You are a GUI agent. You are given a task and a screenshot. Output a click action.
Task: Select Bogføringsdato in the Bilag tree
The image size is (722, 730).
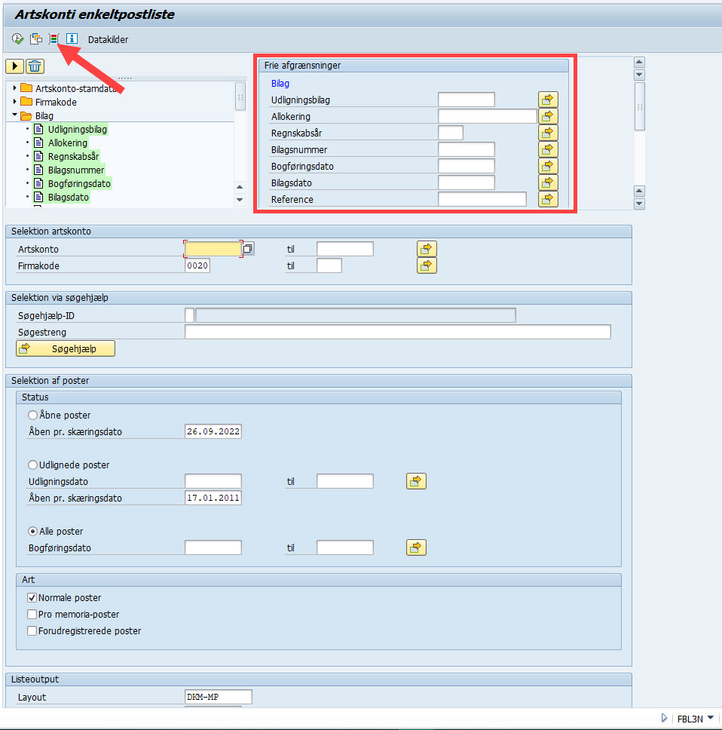[78, 183]
